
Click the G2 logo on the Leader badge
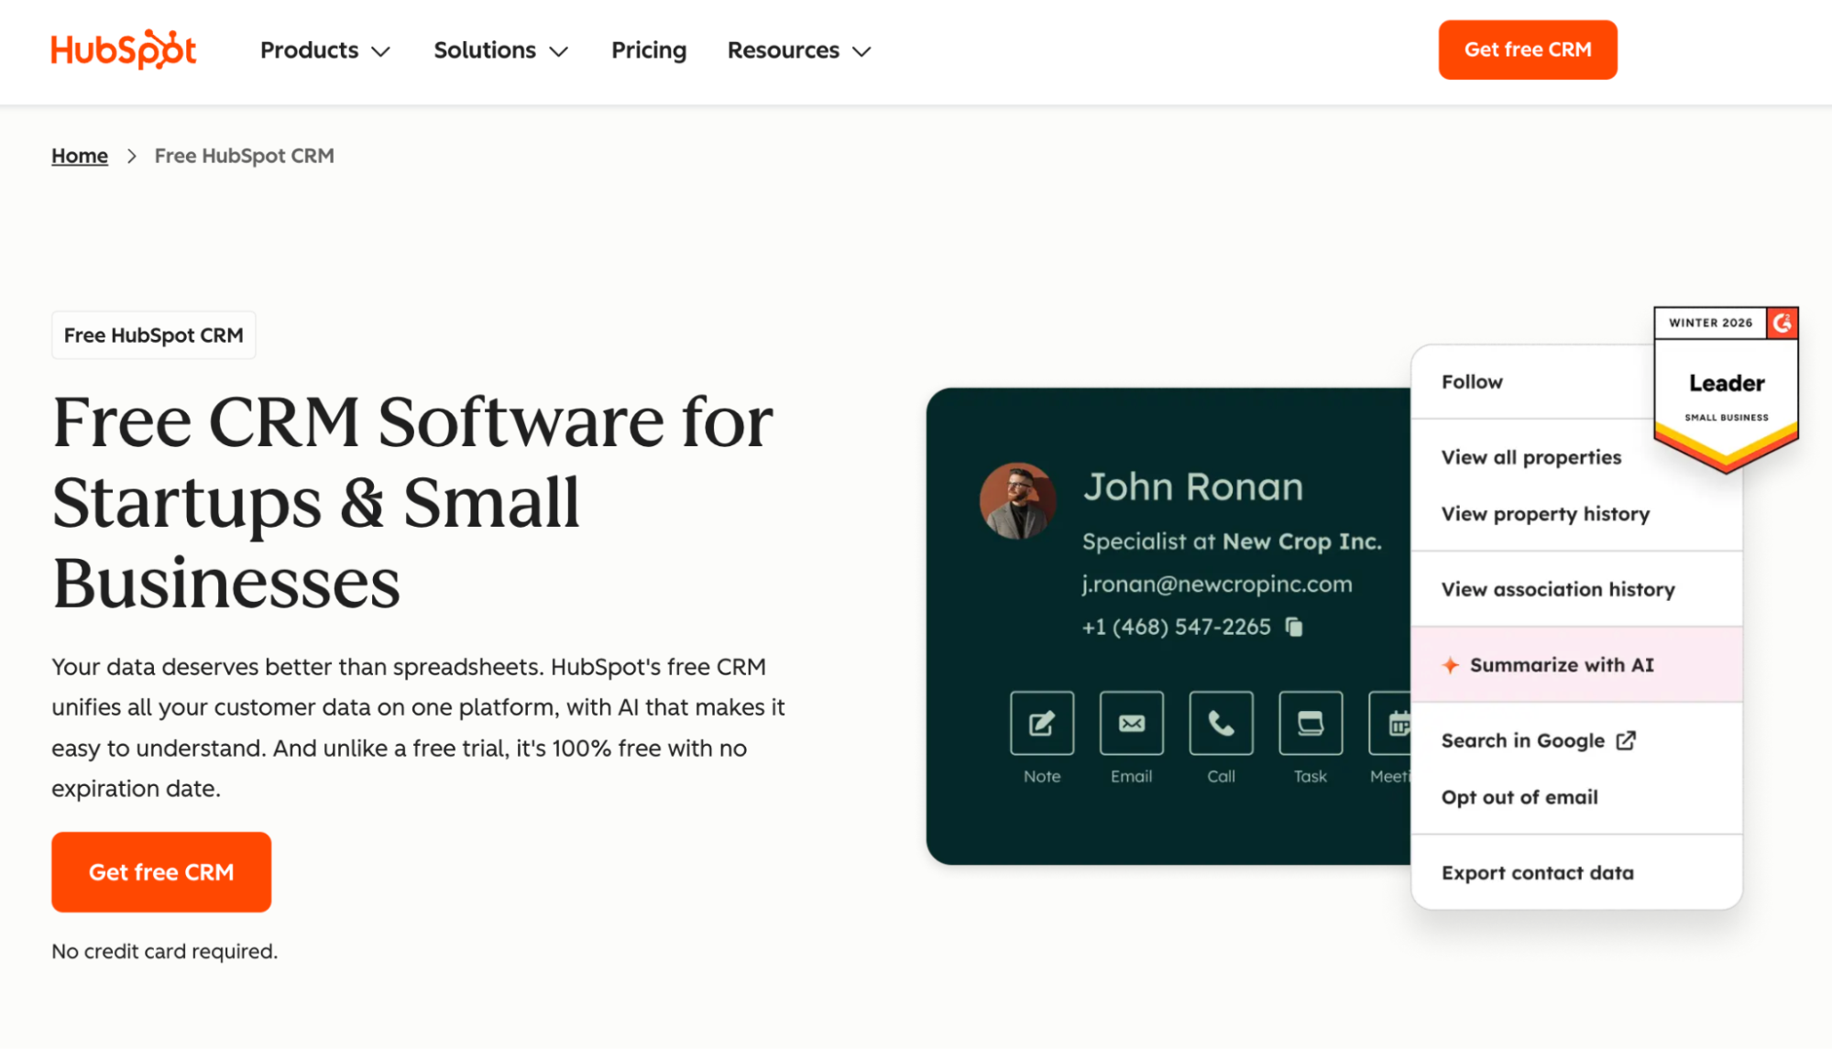tap(1783, 322)
